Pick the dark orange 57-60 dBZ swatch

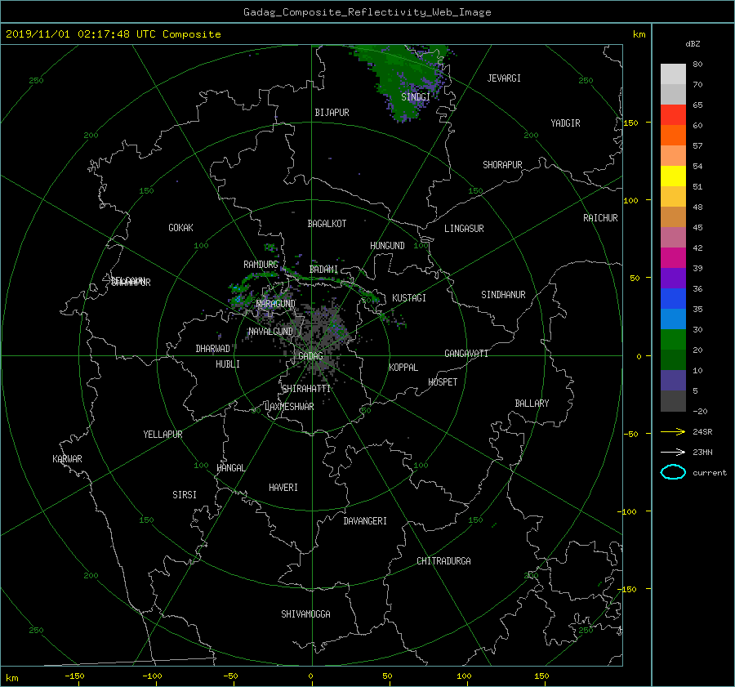click(x=673, y=136)
